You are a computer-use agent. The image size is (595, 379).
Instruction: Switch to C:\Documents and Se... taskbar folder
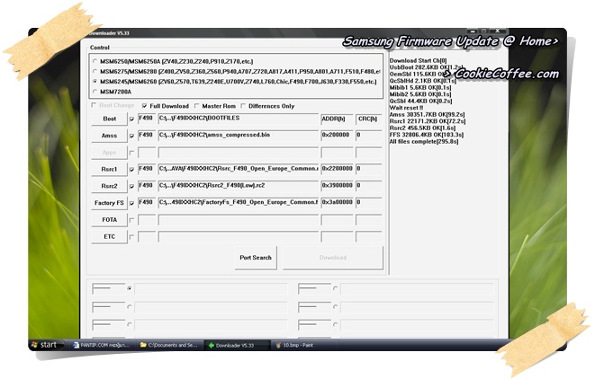coord(169,345)
